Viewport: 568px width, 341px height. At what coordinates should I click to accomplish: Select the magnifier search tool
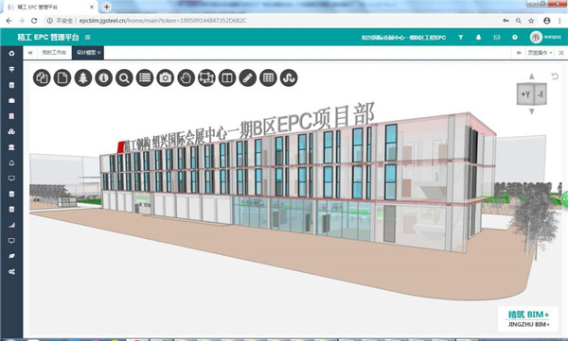coord(124,77)
